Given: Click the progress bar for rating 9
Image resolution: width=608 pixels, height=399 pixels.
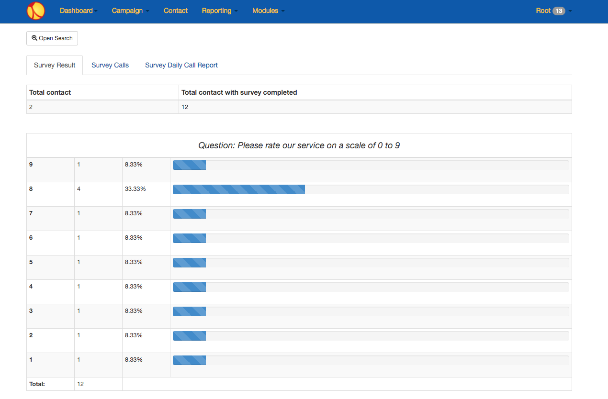Looking at the screenshot, I should coord(371,165).
